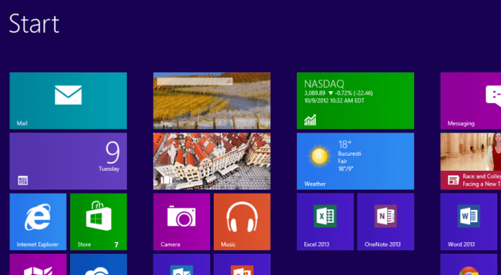Open the partially visible Chrome tile

point(469,265)
